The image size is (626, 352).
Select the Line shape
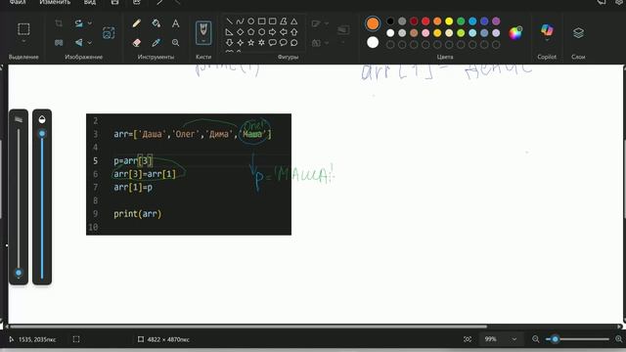[229, 22]
